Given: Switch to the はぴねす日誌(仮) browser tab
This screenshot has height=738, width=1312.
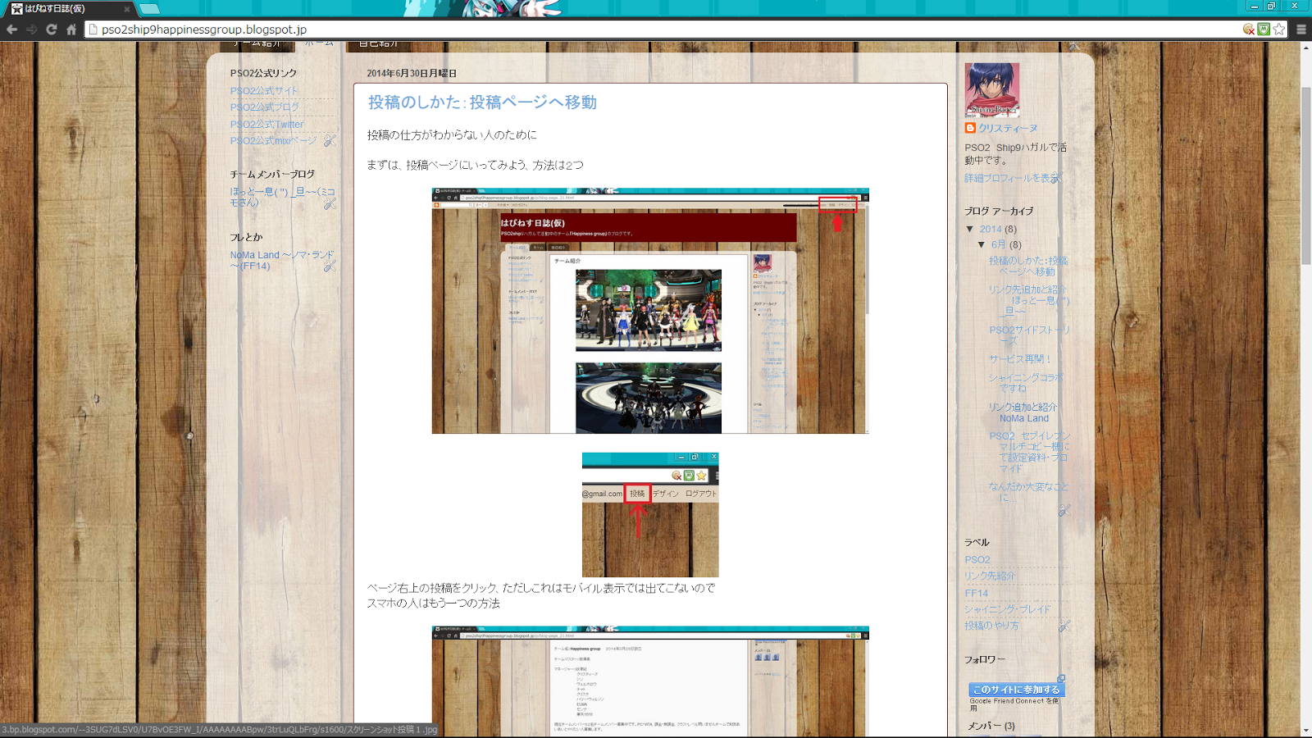Looking at the screenshot, I should [70, 9].
